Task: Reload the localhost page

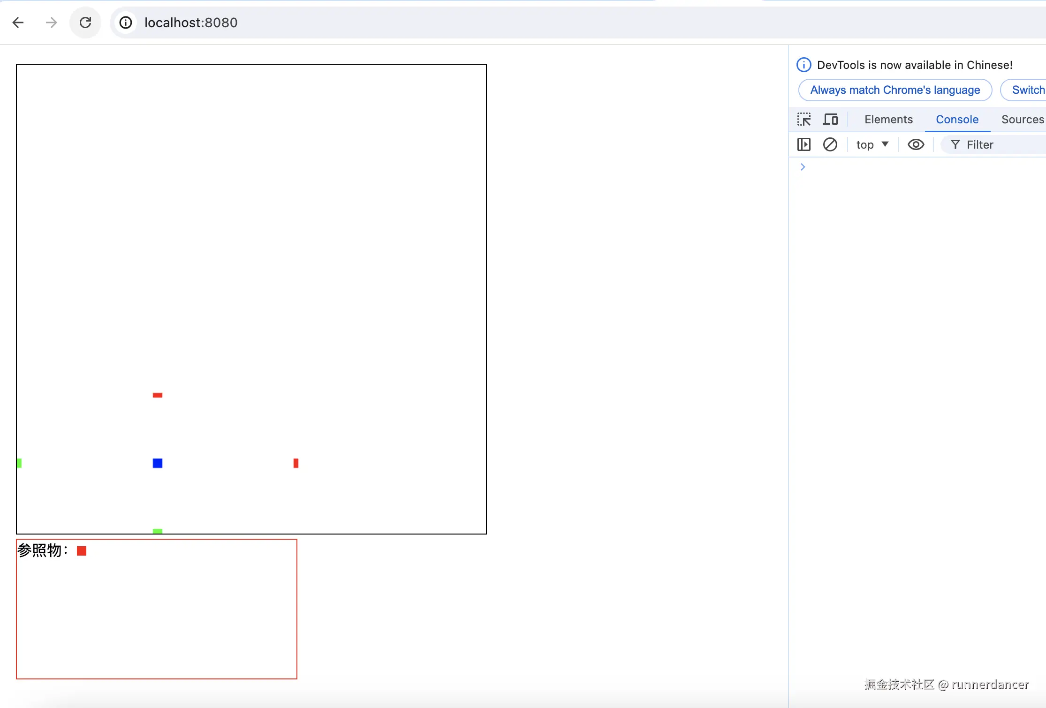Action: 85,23
